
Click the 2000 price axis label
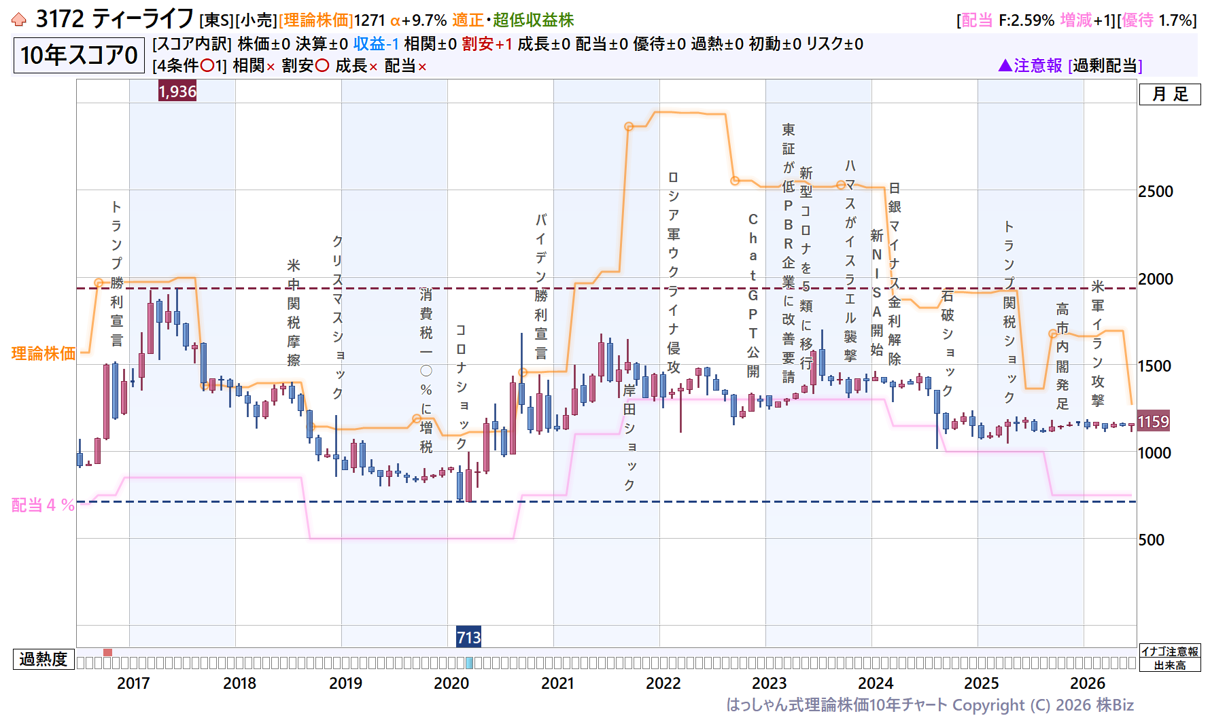tap(1156, 279)
